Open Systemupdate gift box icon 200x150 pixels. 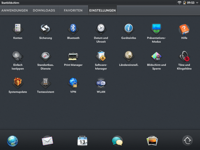pyautogui.click(x=17, y=83)
